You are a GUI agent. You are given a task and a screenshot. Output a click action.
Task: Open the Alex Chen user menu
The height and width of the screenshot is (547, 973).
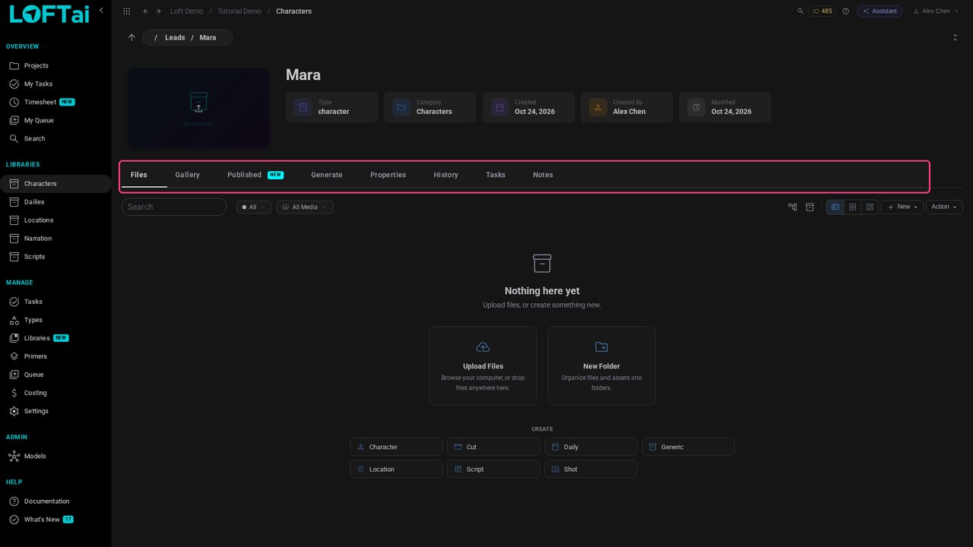click(935, 11)
